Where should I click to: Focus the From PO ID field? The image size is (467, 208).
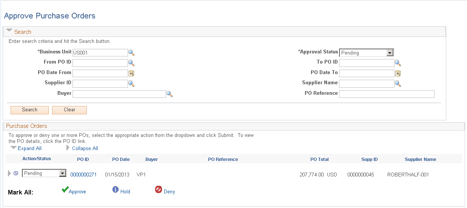(x=100, y=63)
